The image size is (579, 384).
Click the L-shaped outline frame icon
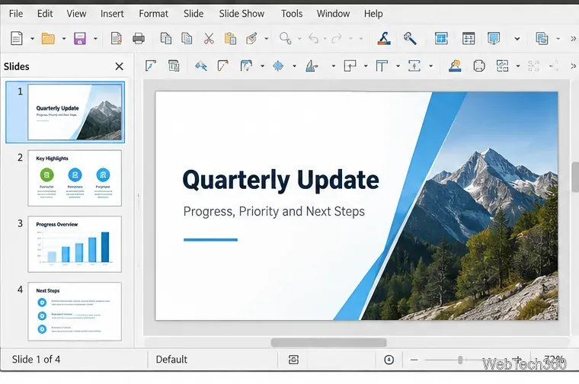coord(350,66)
